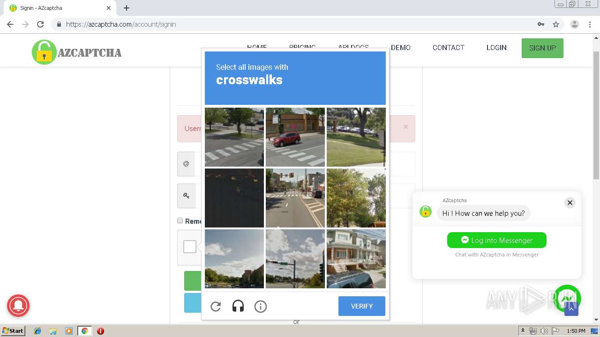The height and width of the screenshot is (337, 600).
Task: Open captcha help info icon
Action: (261, 307)
